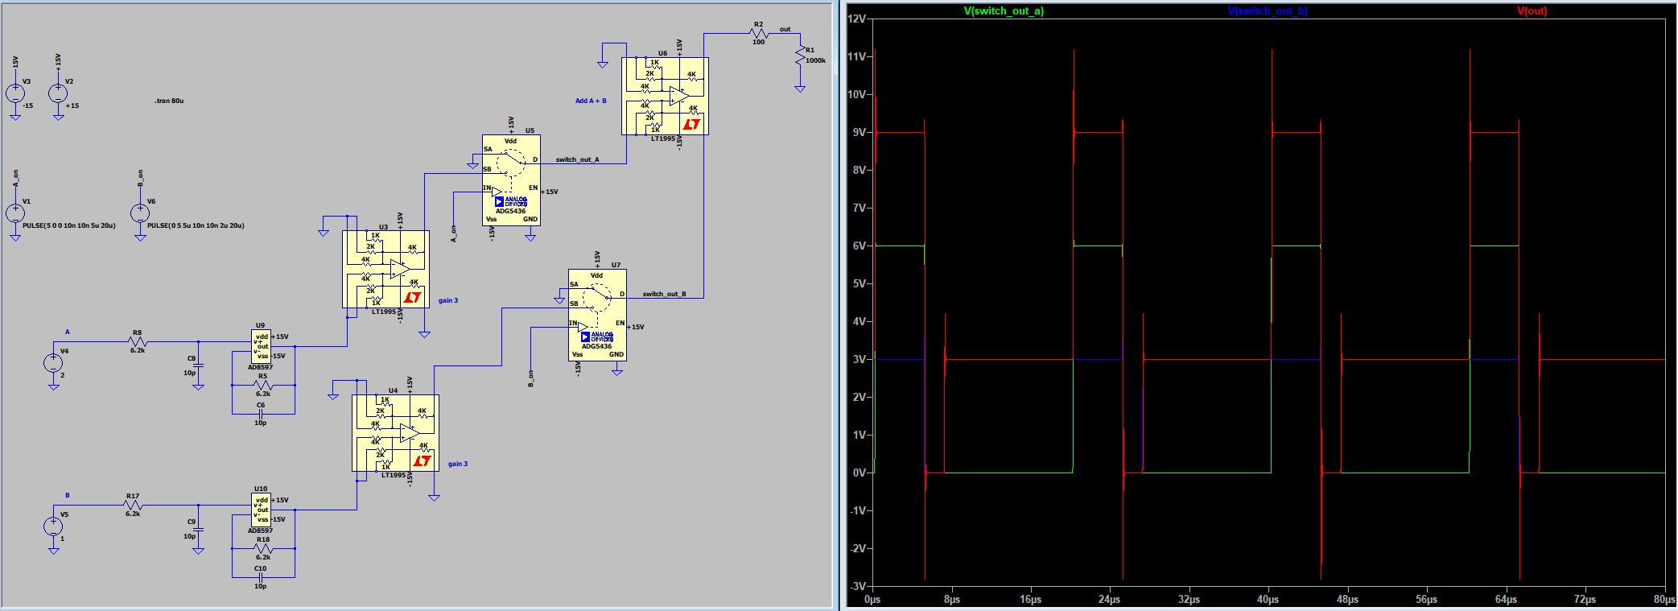Viewport: 1678px width, 611px height.
Task: Select the V(out) red trace label
Action: 1532,11
